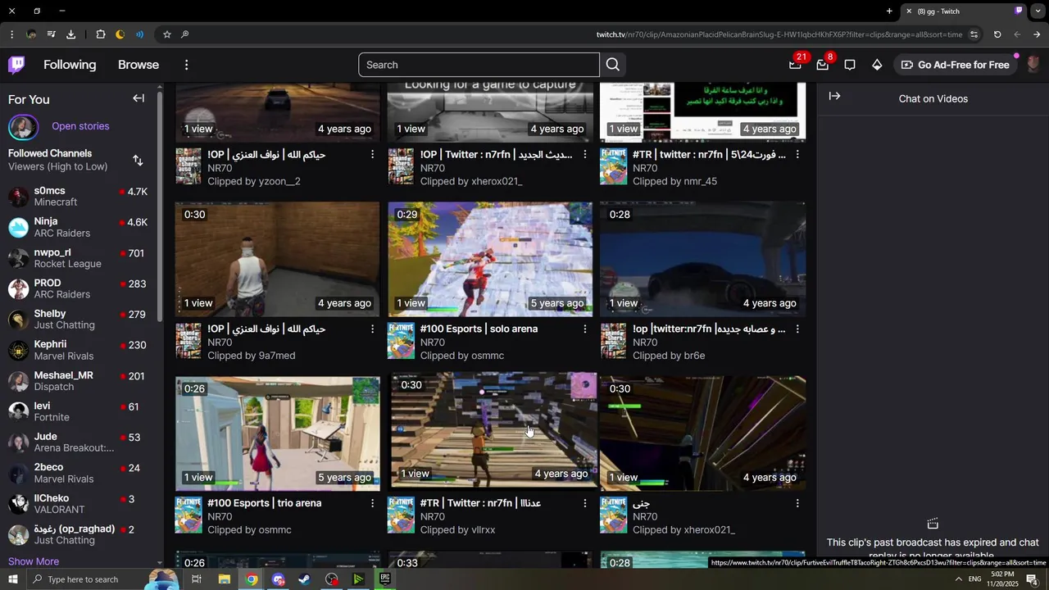Select the (8) gg - Twitch tab

click(x=963, y=11)
